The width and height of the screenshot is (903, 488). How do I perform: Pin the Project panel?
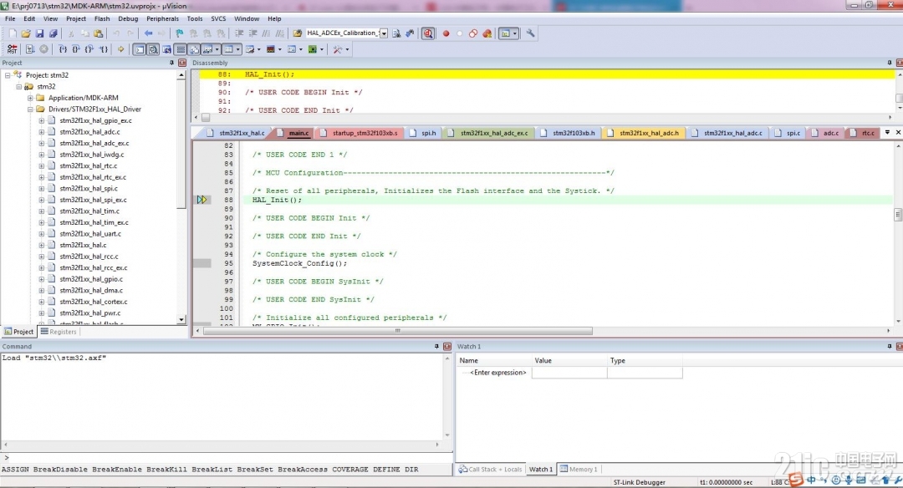(x=171, y=62)
